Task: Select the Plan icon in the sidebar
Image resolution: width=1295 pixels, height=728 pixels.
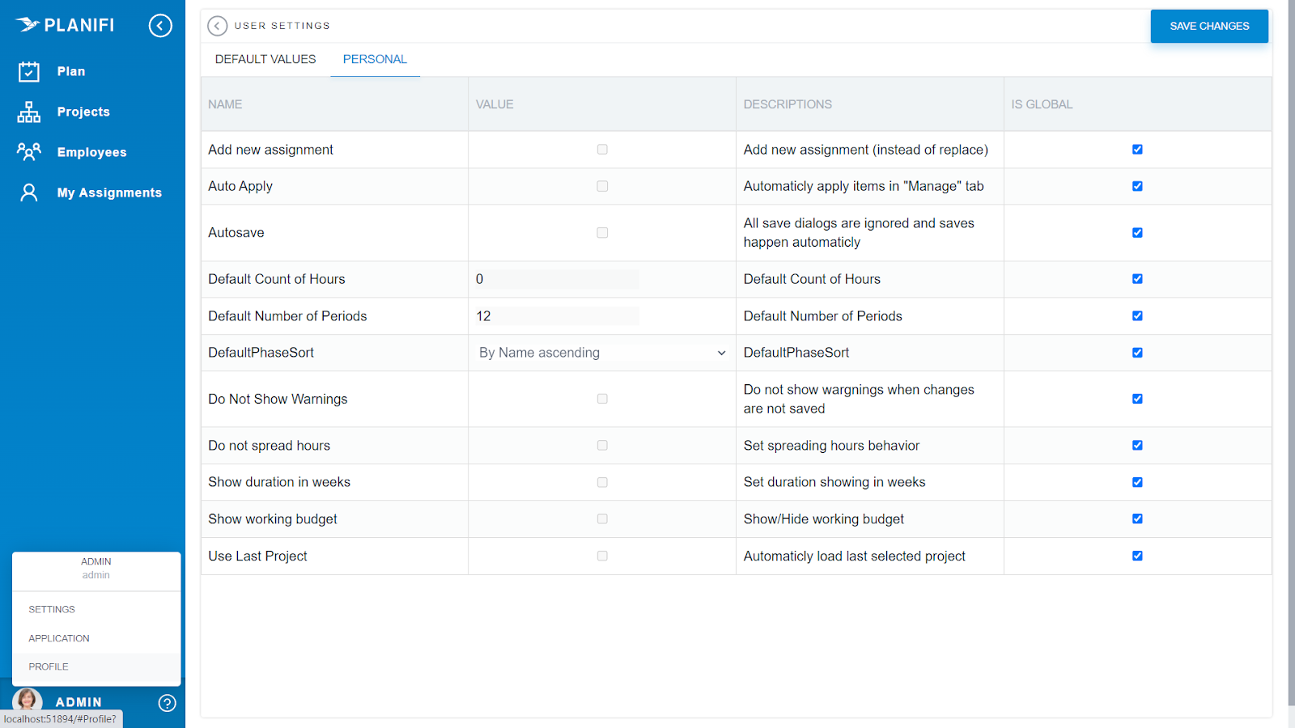Action: [28, 71]
